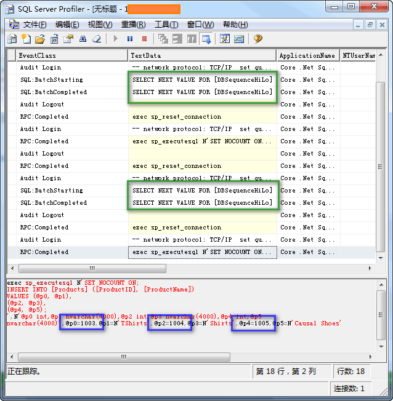Click the up arrow of the event grid scrollbar
393x401 pixels.
click(381, 55)
